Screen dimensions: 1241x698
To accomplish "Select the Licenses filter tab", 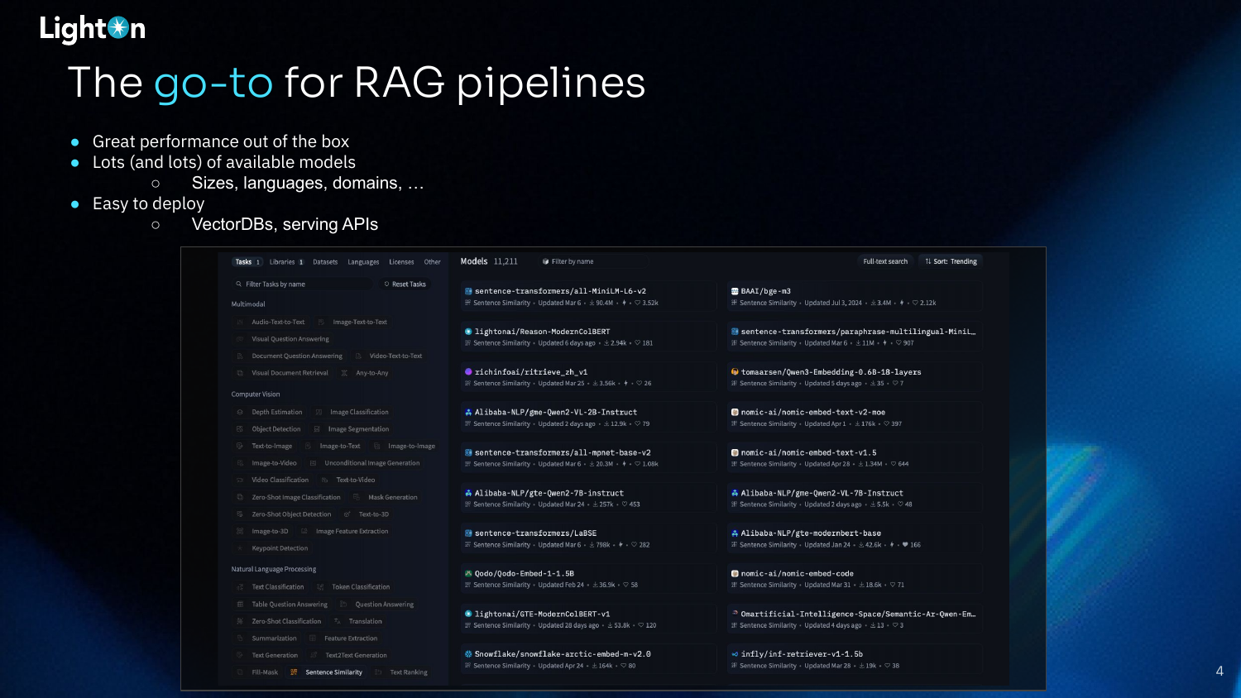I will (401, 262).
